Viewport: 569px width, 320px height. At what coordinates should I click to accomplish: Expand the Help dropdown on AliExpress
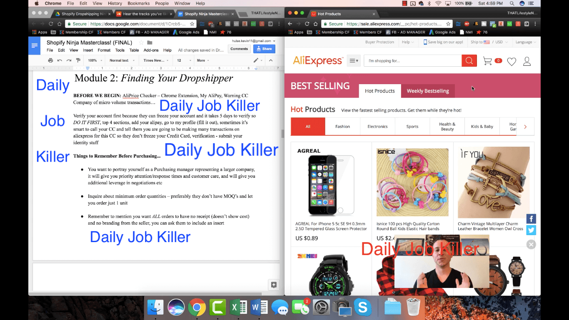pos(408,42)
